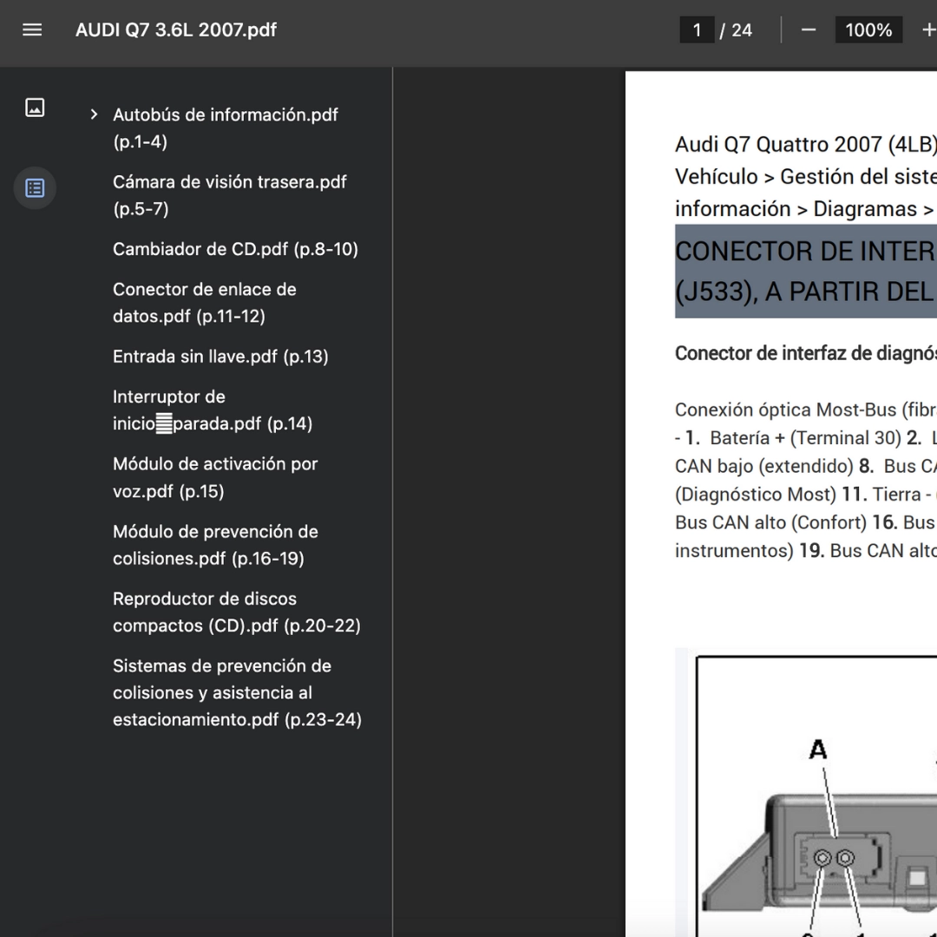The image size is (937, 937).
Task: Select the document outline icon
Action: pyautogui.click(x=35, y=188)
